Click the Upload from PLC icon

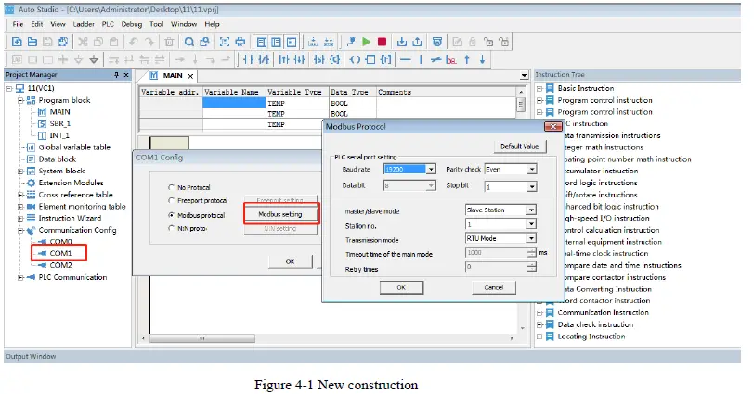tap(417, 42)
